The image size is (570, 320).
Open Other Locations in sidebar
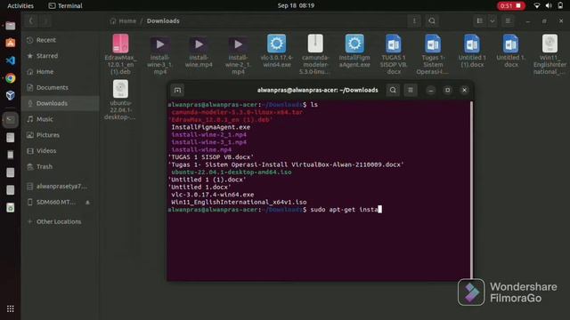(60, 221)
